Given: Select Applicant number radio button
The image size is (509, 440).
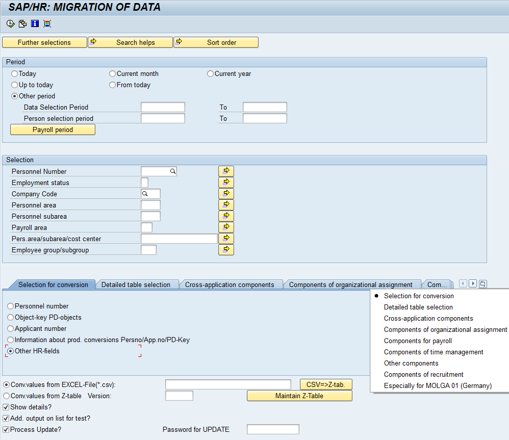Looking at the screenshot, I should 11,329.
